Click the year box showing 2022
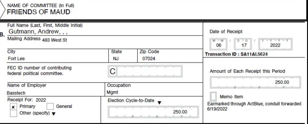The width and height of the screenshot is (308, 124). 275,44
